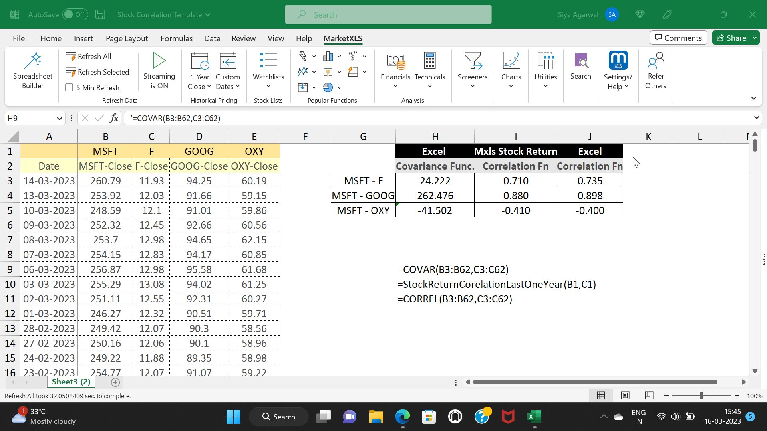Click the pie chart popular function icon
Image resolution: width=767 pixels, height=431 pixels.
click(x=328, y=87)
